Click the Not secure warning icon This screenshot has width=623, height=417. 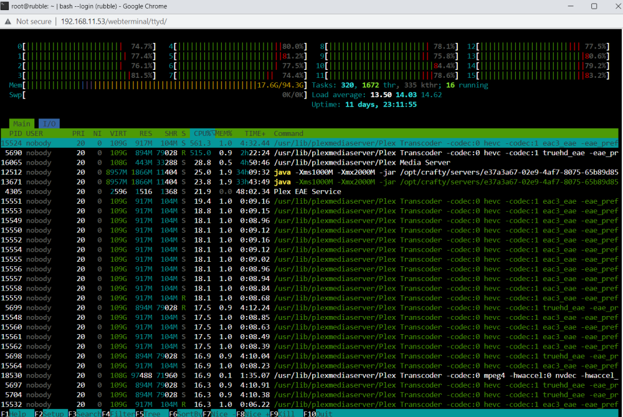click(x=8, y=21)
